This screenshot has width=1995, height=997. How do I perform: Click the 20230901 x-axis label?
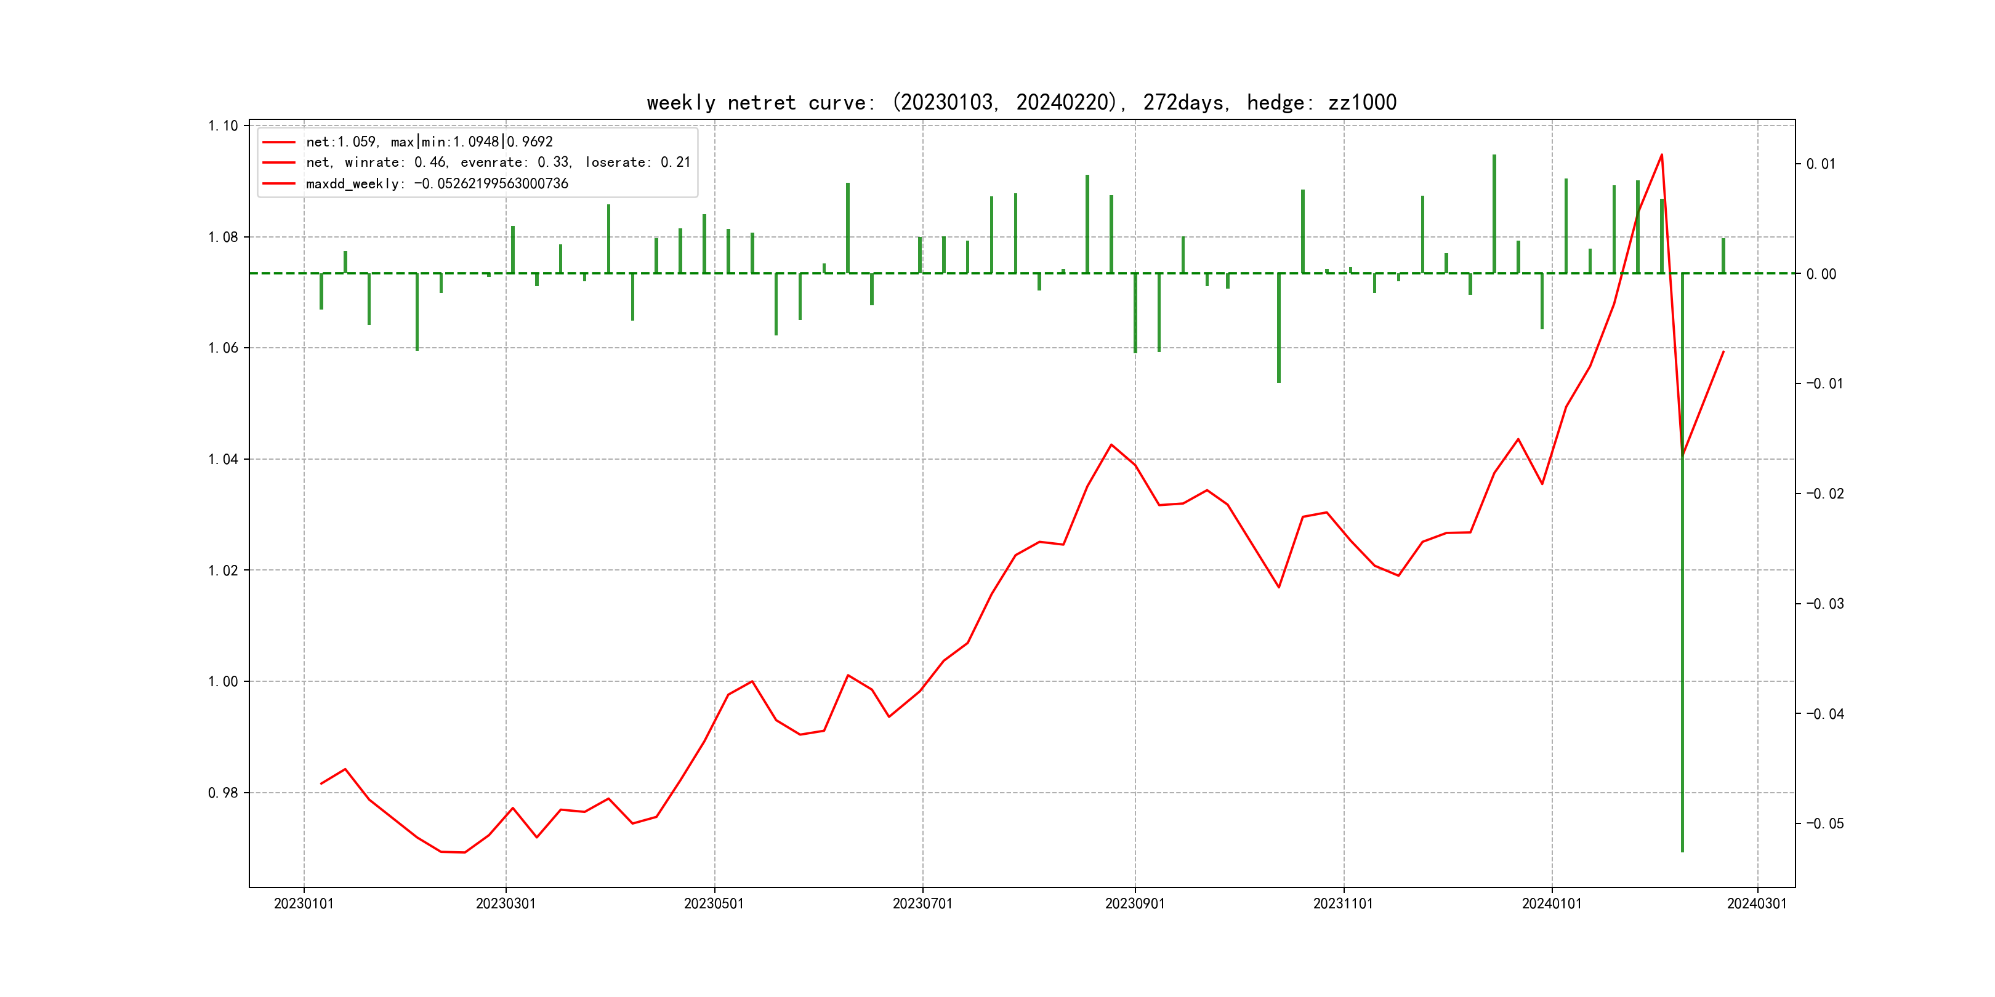1135,903
